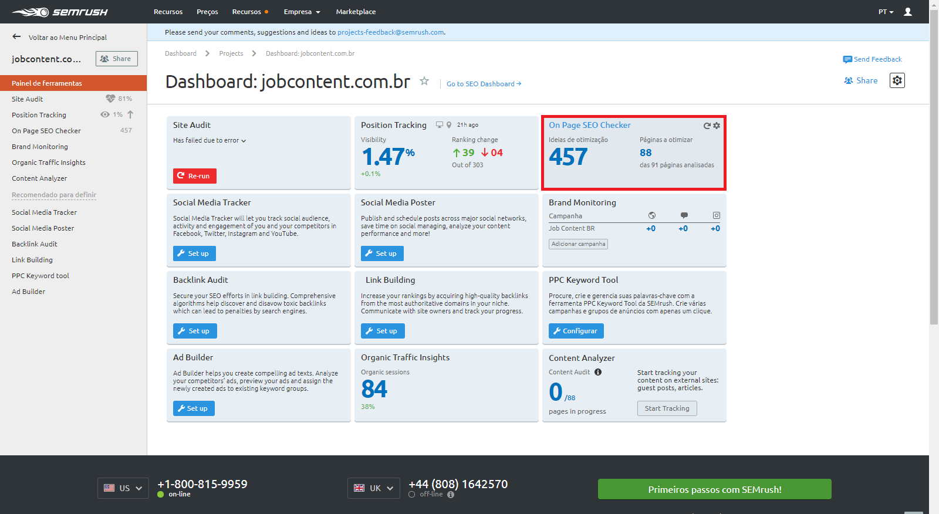Click speech bubble icon in Brand Monitoring
The image size is (939, 514).
[x=684, y=215]
